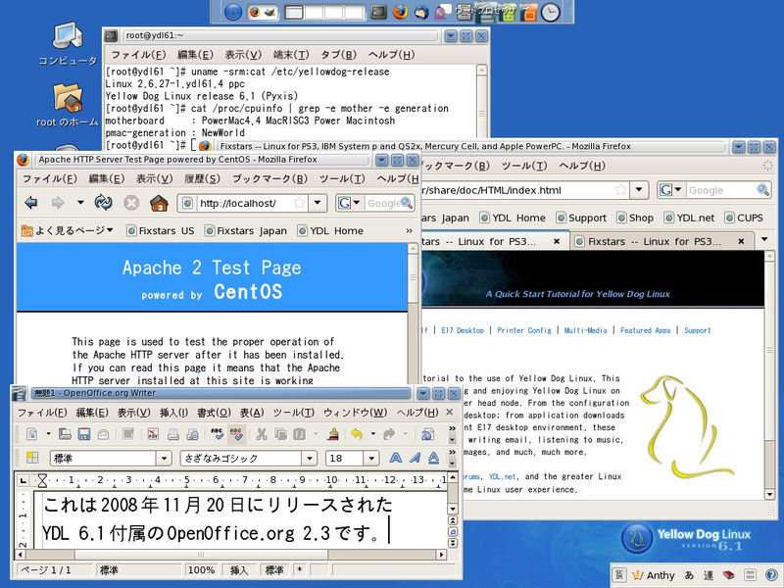Run the spellcheck icon in Writer

217,433
